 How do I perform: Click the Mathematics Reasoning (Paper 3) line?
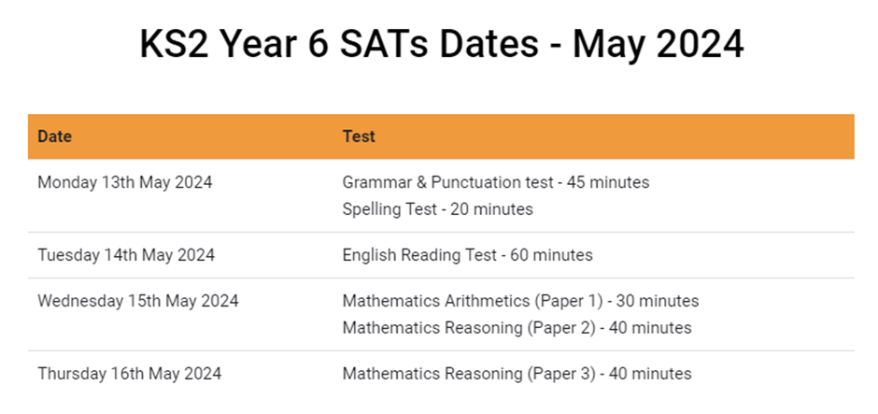517,374
